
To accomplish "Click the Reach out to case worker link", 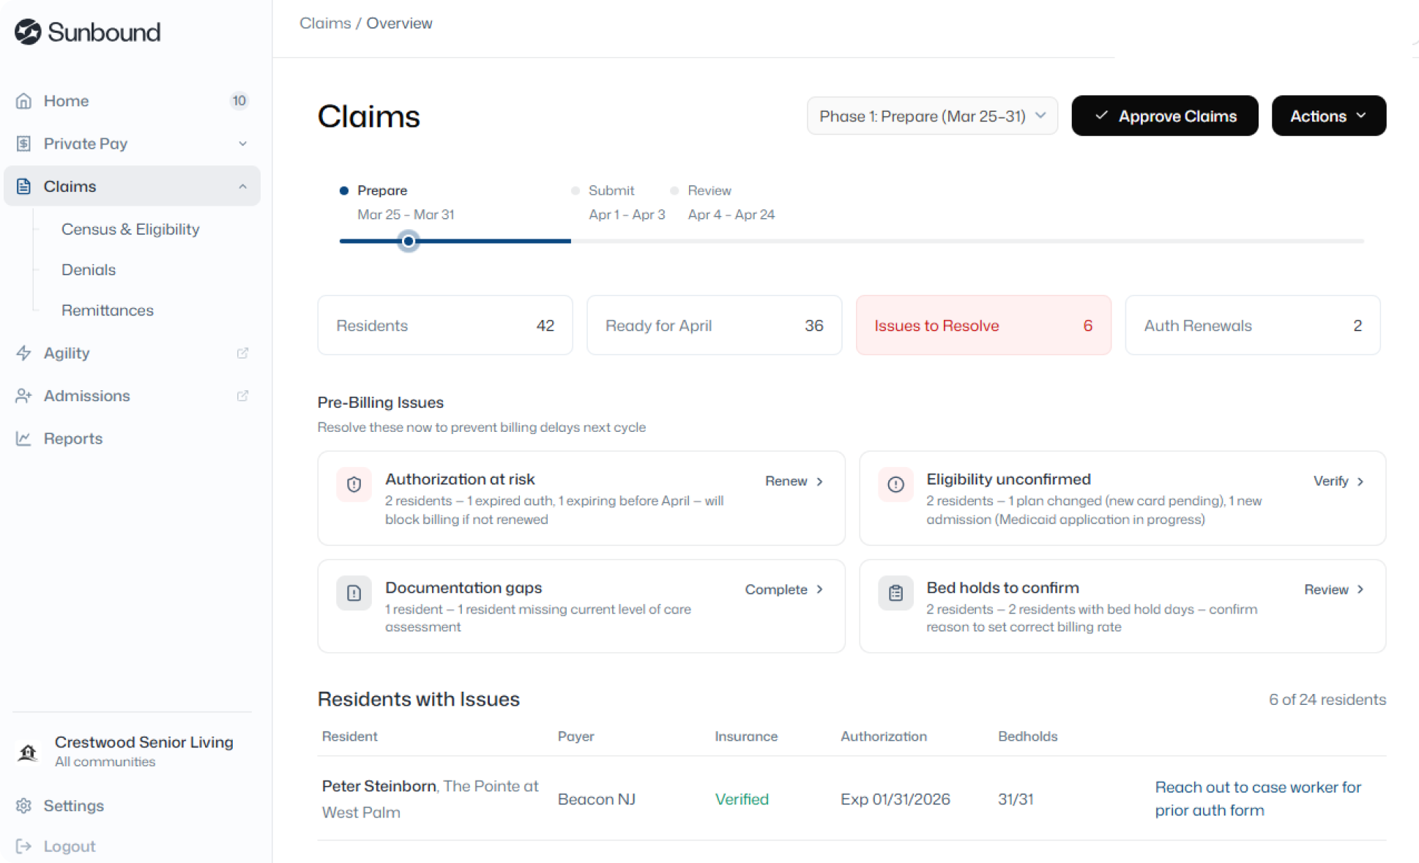I will [x=1258, y=798].
